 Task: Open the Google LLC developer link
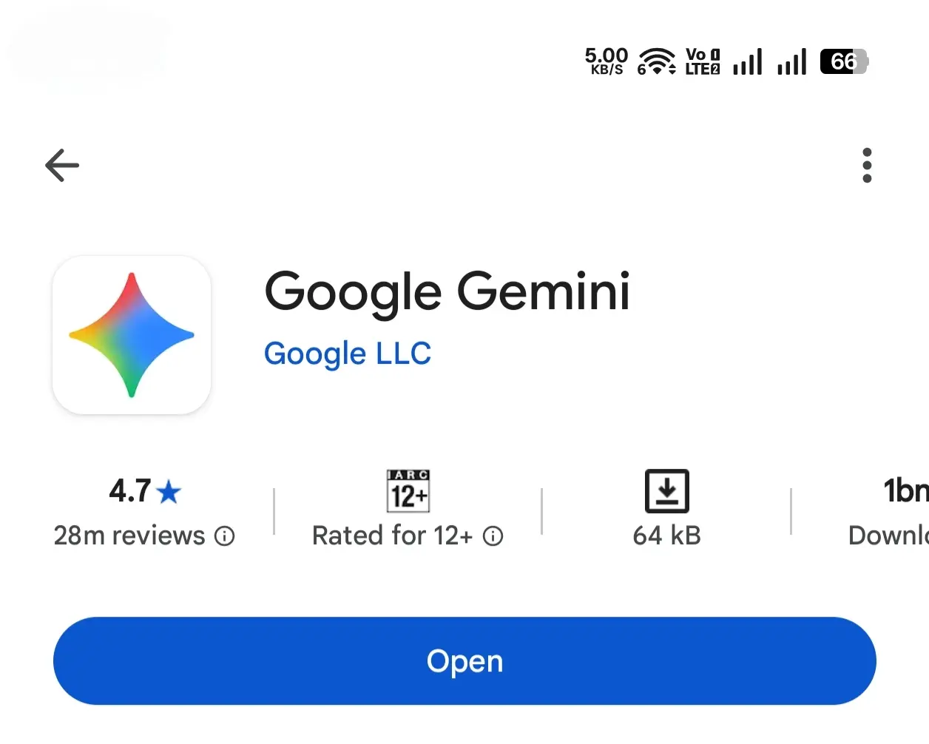pyautogui.click(x=348, y=354)
